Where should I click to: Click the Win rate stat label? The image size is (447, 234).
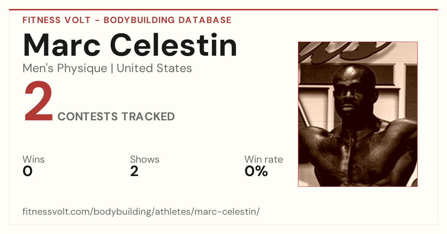[x=264, y=159]
